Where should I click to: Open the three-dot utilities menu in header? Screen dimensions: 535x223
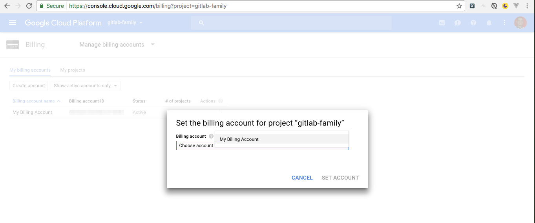coord(505,23)
